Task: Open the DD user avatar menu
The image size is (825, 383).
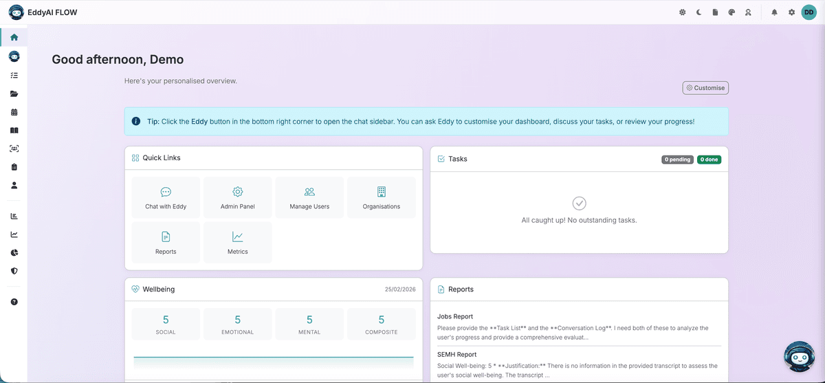Action: 808,12
